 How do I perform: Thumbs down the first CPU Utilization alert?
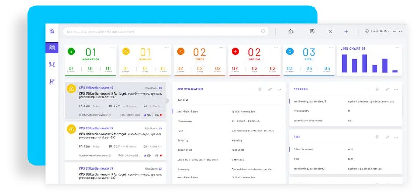coord(161,115)
